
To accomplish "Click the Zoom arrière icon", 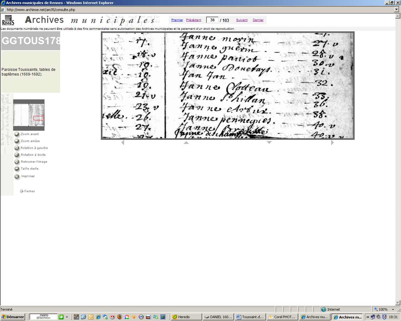I will tap(17, 141).
